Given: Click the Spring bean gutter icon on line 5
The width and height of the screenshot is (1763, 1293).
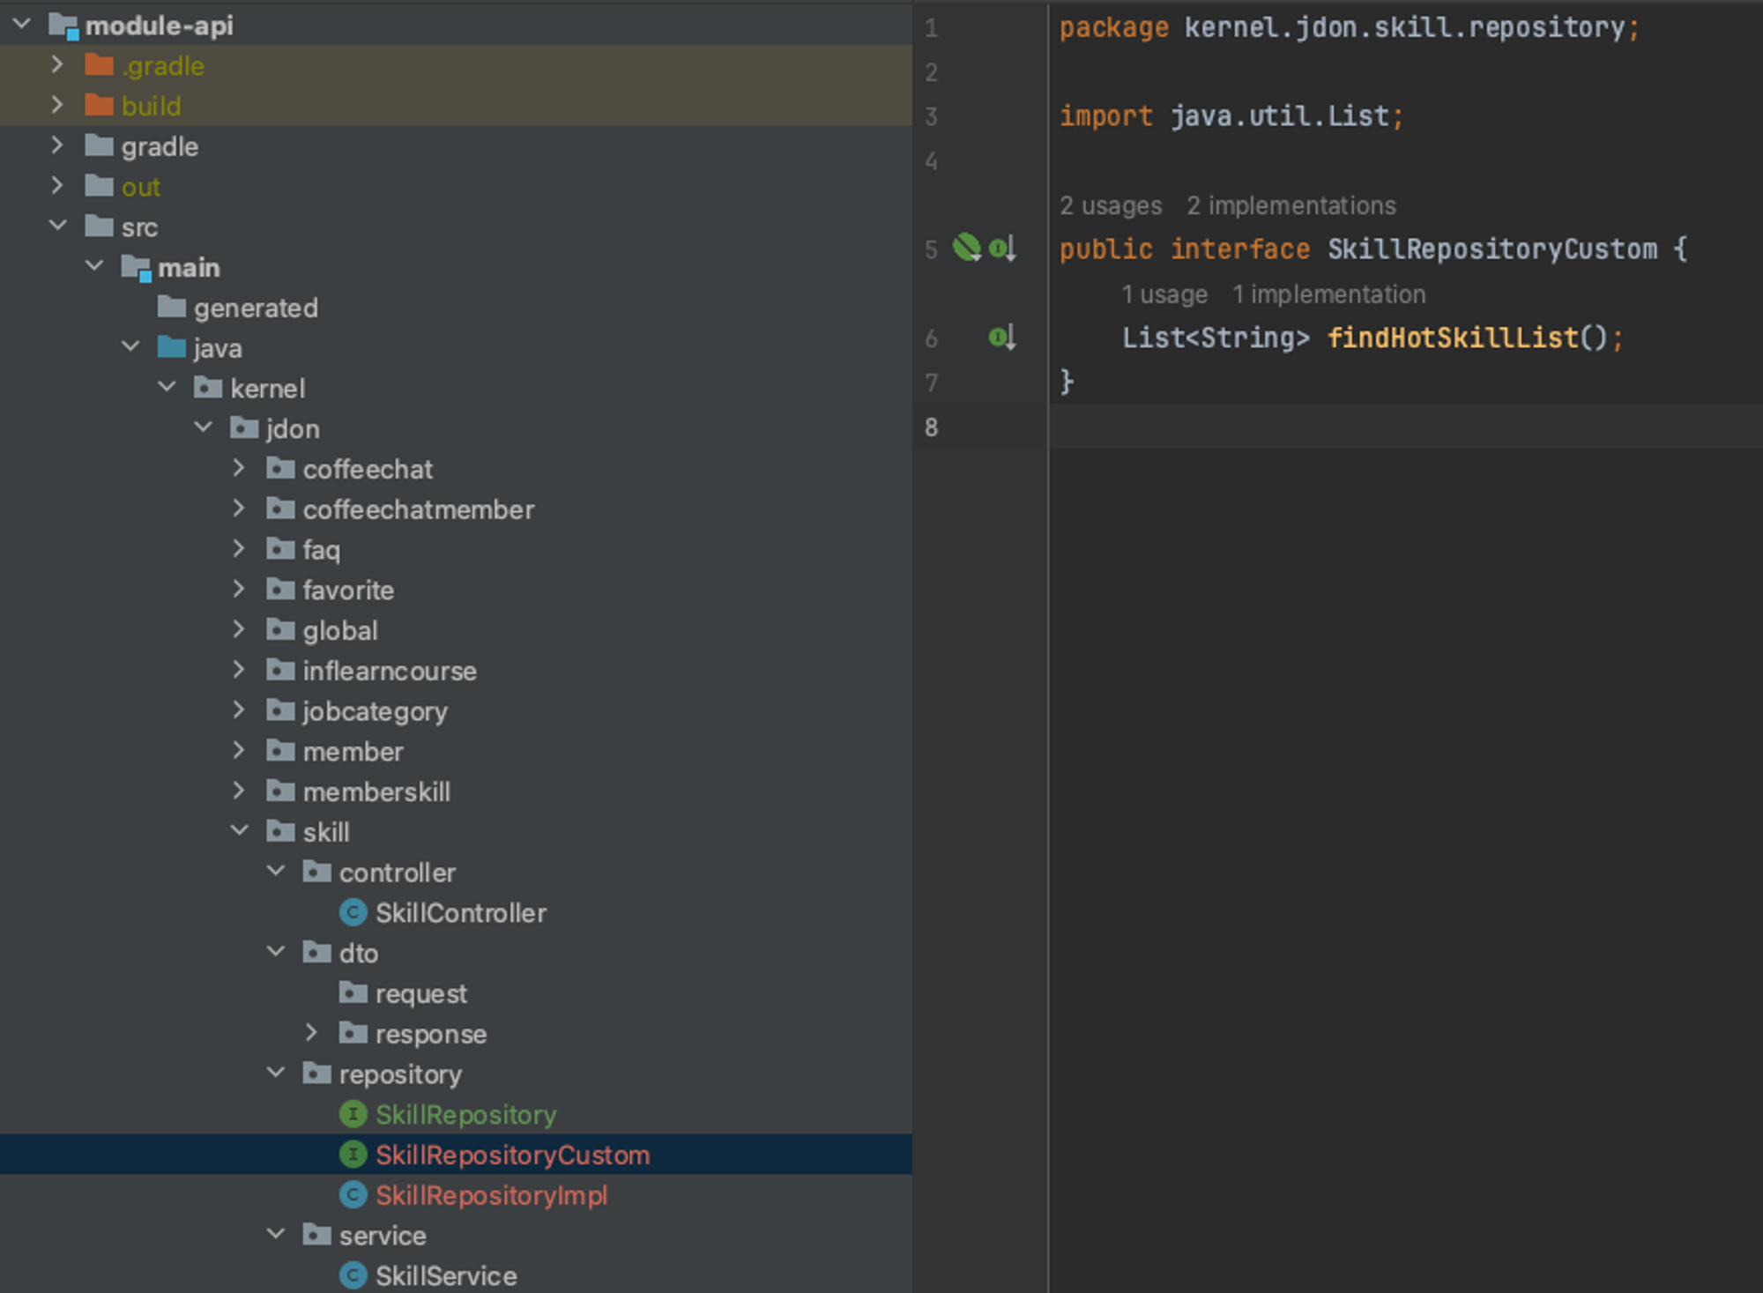Looking at the screenshot, I should pos(966,248).
